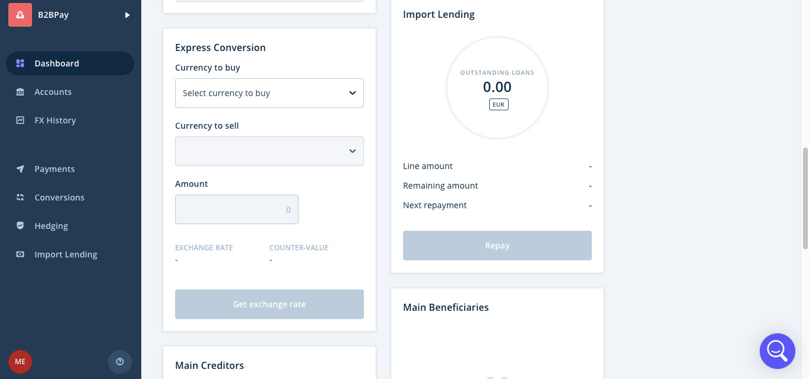Open the FX History page
This screenshot has width=809, height=379.
click(x=55, y=120)
